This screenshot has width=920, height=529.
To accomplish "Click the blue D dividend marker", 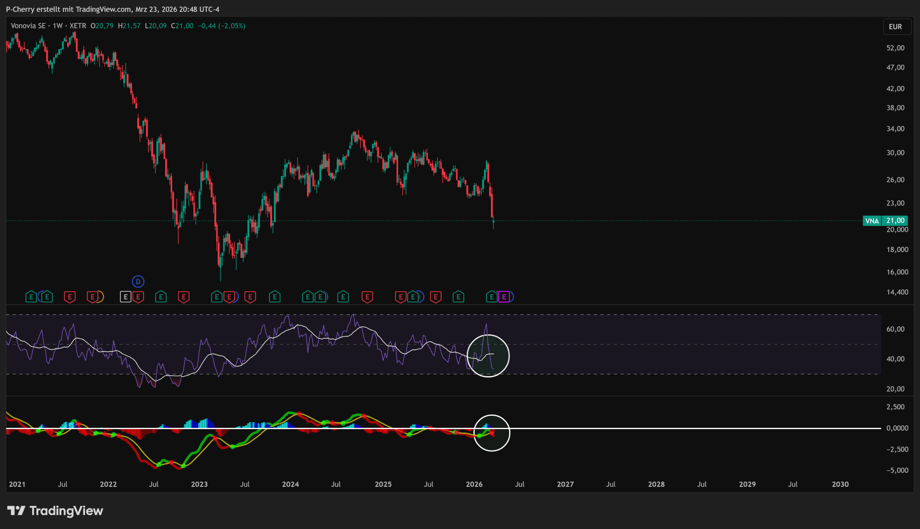I will (x=138, y=282).
